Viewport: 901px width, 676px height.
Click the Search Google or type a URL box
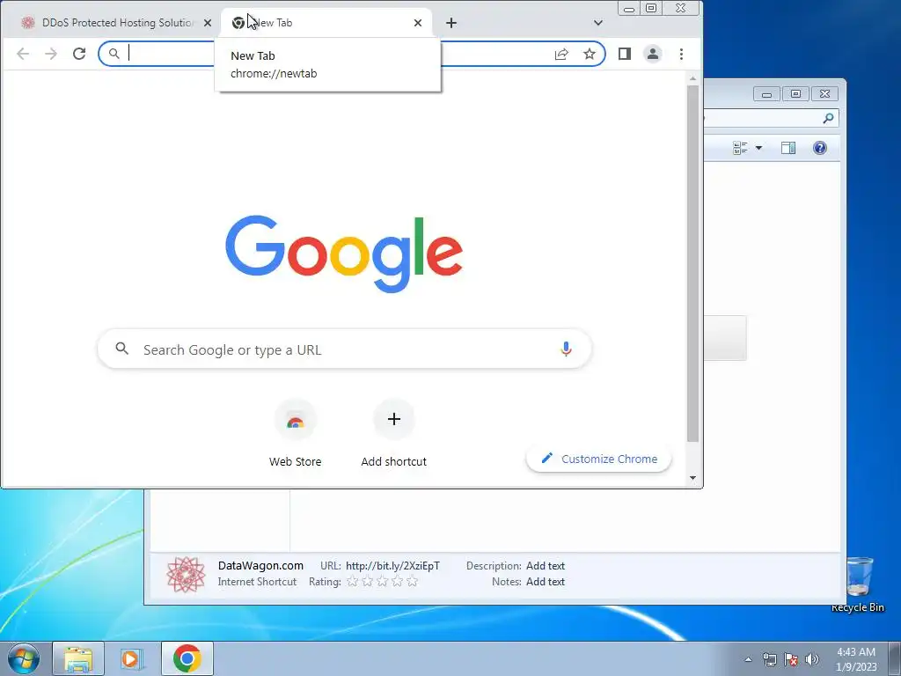[344, 349]
